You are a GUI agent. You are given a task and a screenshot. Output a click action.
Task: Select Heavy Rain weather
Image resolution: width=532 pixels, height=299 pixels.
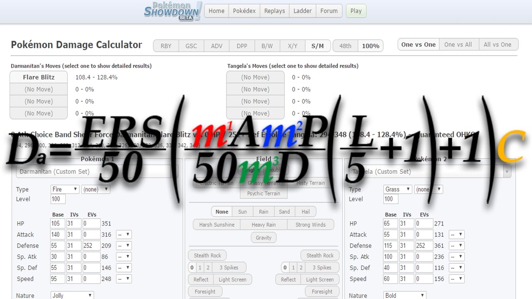(264, 225)
